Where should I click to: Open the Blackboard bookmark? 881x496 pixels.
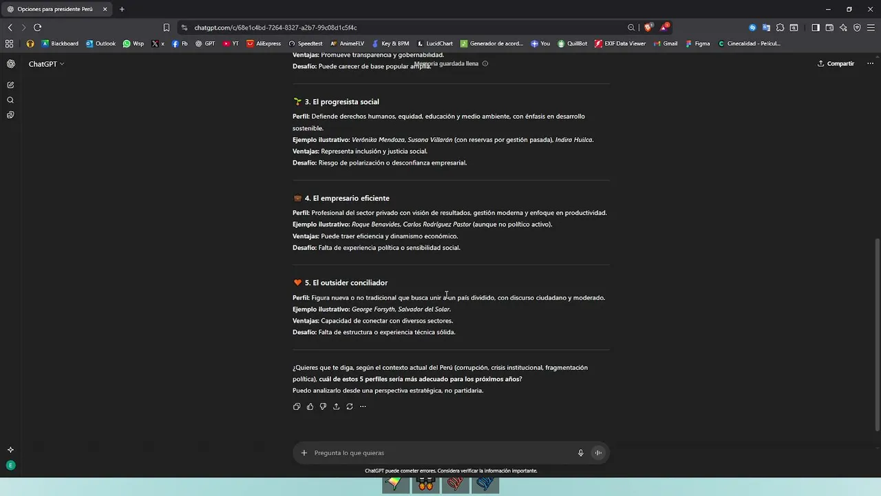60,43
